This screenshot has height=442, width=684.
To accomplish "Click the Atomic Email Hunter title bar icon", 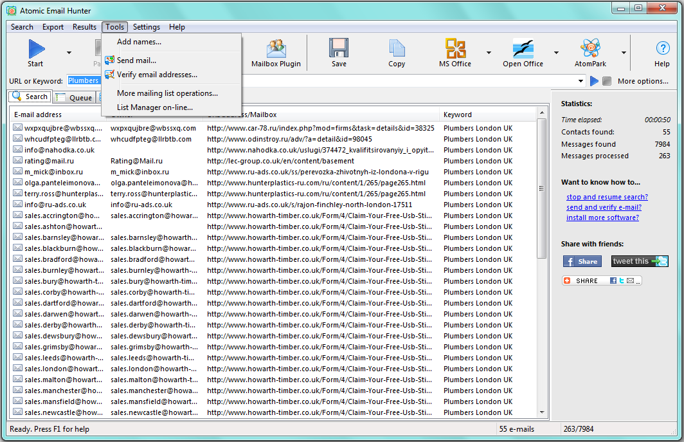I will 12,10.
